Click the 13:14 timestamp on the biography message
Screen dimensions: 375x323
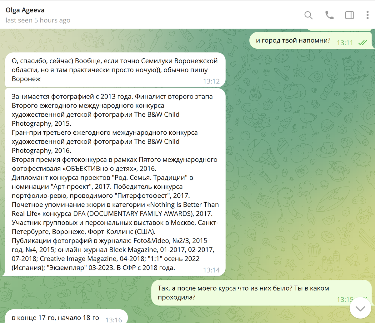tap(211, 270)
